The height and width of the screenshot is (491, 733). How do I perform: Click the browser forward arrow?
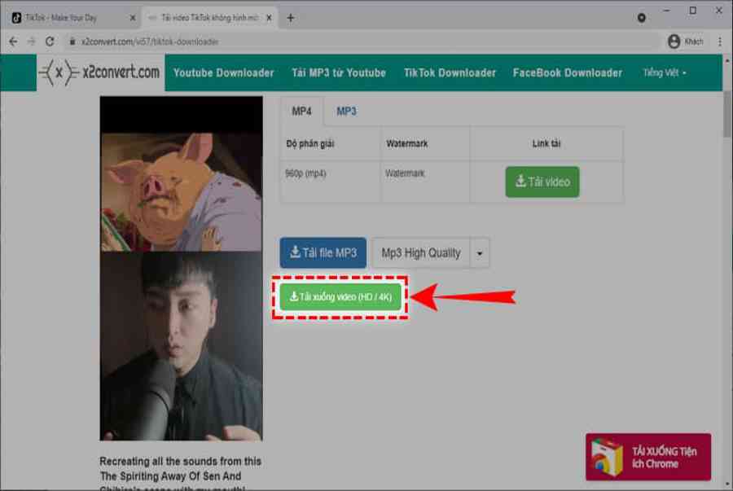(x=31, y=42)
